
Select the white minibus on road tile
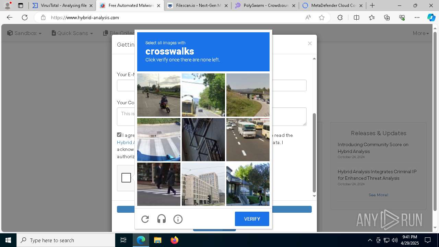click(x=248, y=140)
